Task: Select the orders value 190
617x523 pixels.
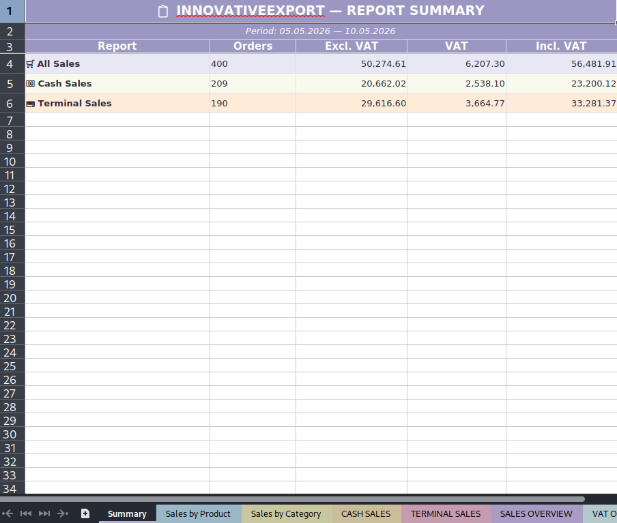Action: pos(253,104)
